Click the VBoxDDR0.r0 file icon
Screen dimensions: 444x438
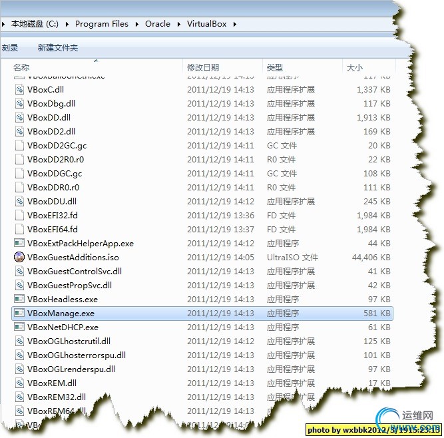coord(19,187)
